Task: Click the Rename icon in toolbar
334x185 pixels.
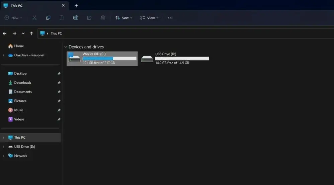Action: (76, 18)
